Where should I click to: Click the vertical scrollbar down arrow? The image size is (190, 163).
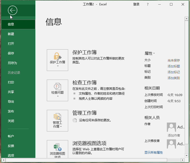tap(186, 155)
